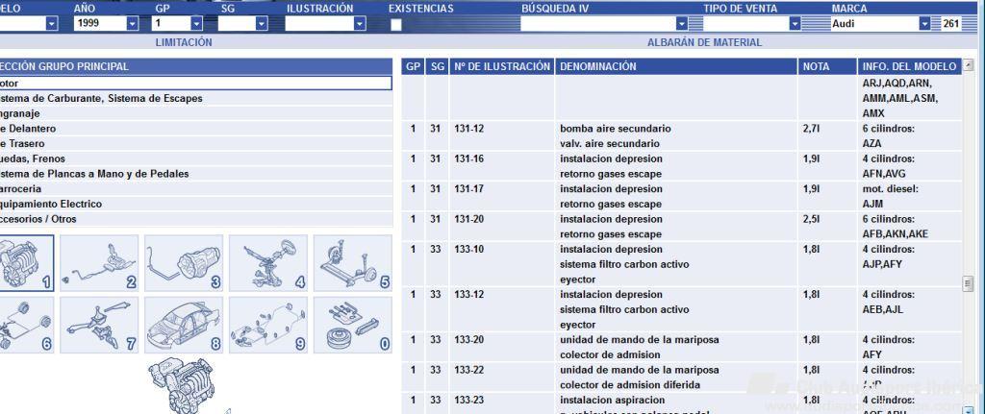
Task: Open the GP dropdown showing 1
Action: point(196,23)
